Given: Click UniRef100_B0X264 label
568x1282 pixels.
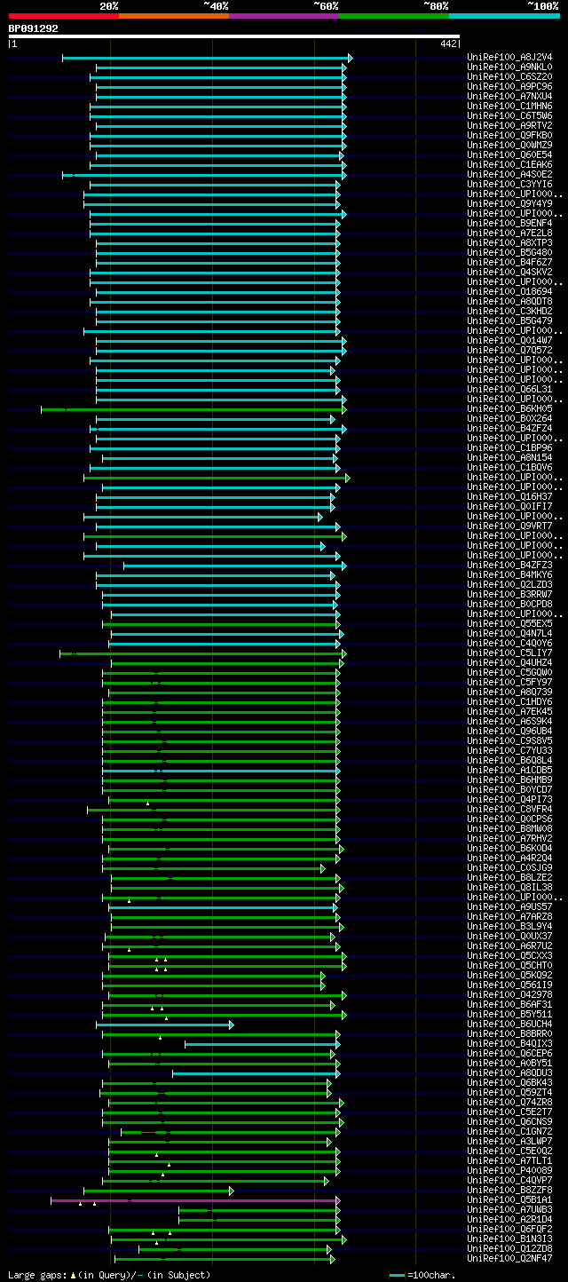Looking at the screenshot, I should [x=509, y=418].
